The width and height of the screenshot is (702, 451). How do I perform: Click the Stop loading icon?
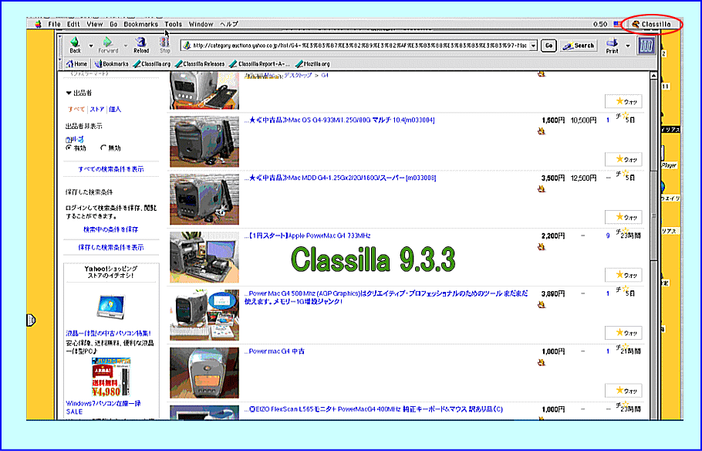pos(165,43)
